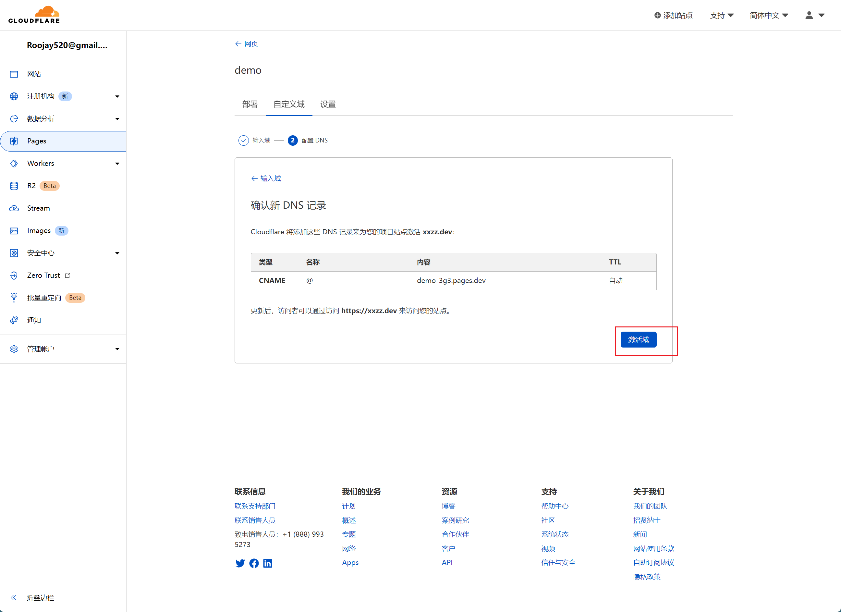Switch to the 设置 tab

pos(328,104)
